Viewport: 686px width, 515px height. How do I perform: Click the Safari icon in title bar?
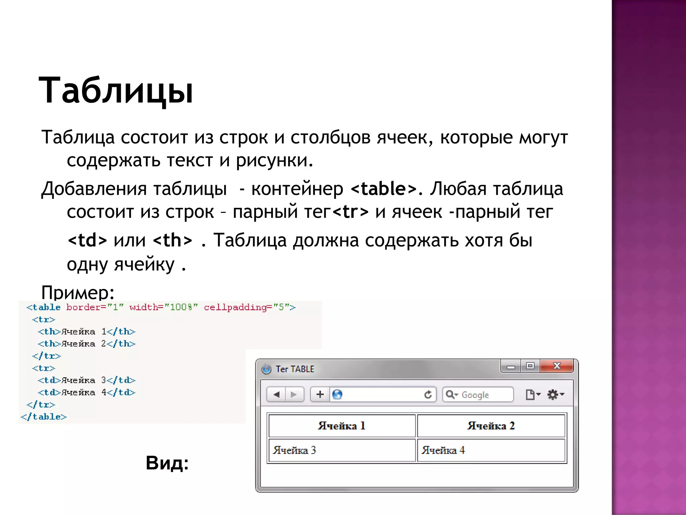266,369
